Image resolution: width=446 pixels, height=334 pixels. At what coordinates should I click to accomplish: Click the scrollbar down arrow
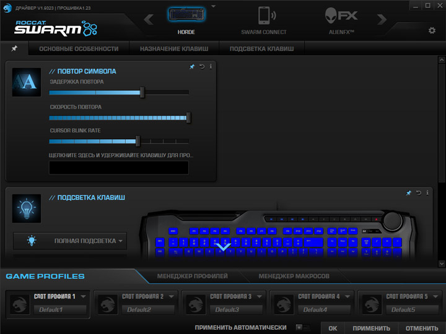coord(442,264)
